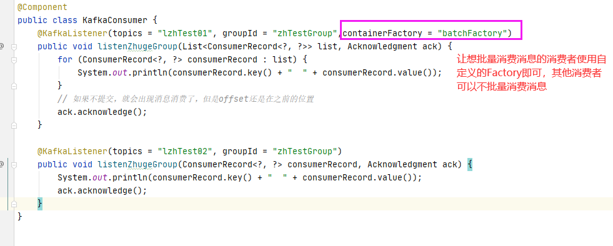The image size is (613, 246).
Task: Click the gray Chinese offset comment line
Action: pyautogui.click(x=186, y=99)
